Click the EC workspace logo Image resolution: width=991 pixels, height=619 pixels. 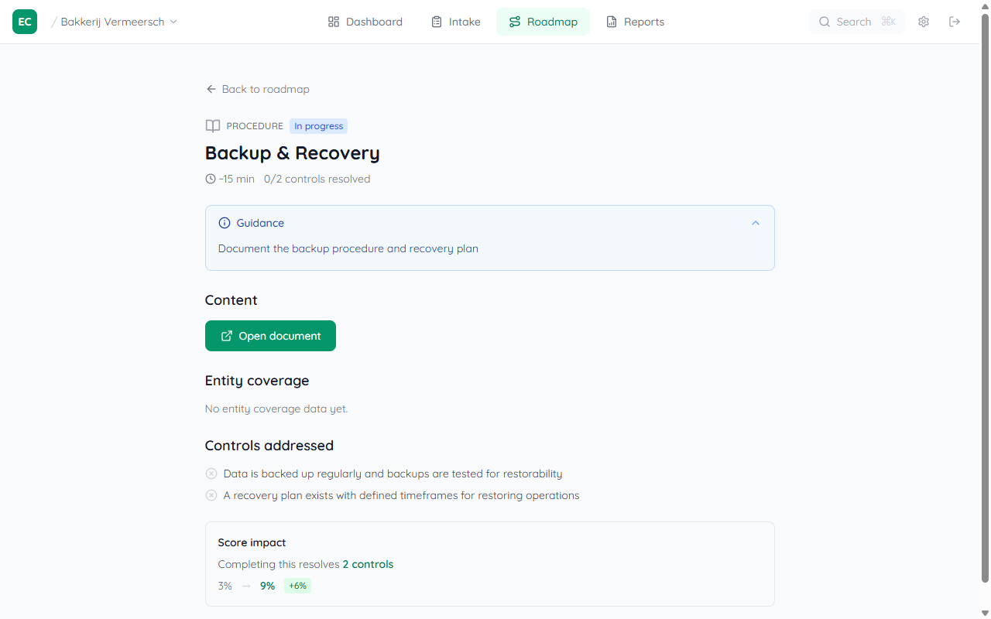(x=24, y=21)
